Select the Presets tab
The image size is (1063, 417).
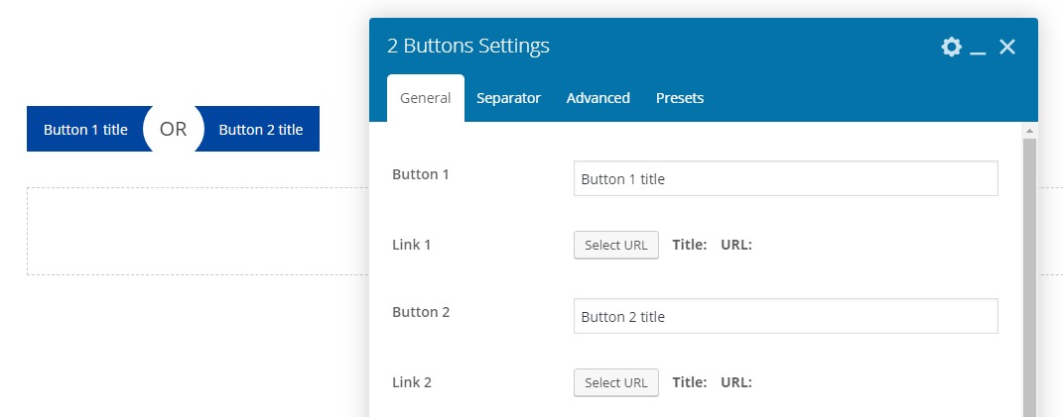click(679, 98)
